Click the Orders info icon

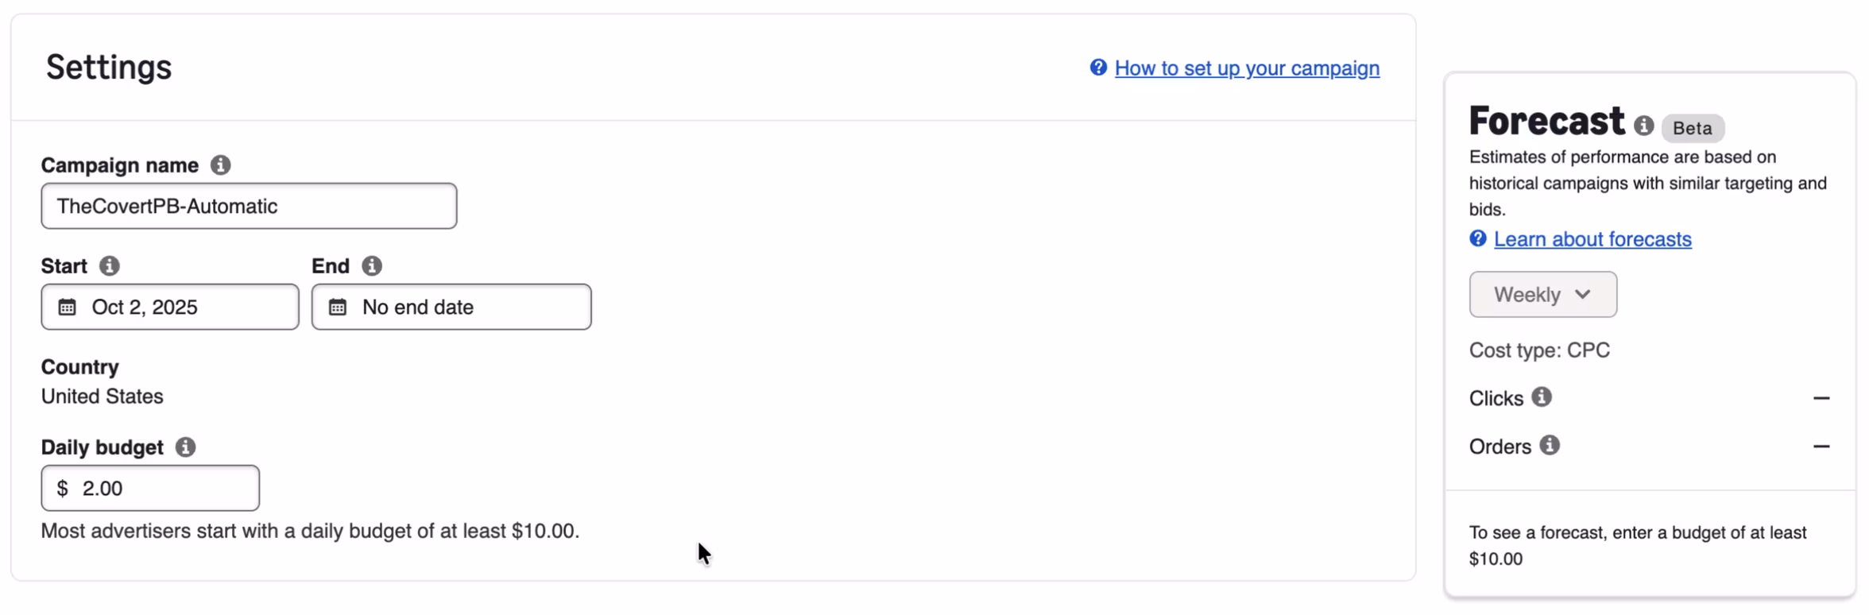(x=1550, y=446)
